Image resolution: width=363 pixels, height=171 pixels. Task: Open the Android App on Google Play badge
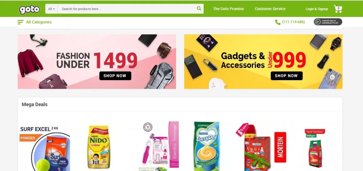tap(328, 22)
